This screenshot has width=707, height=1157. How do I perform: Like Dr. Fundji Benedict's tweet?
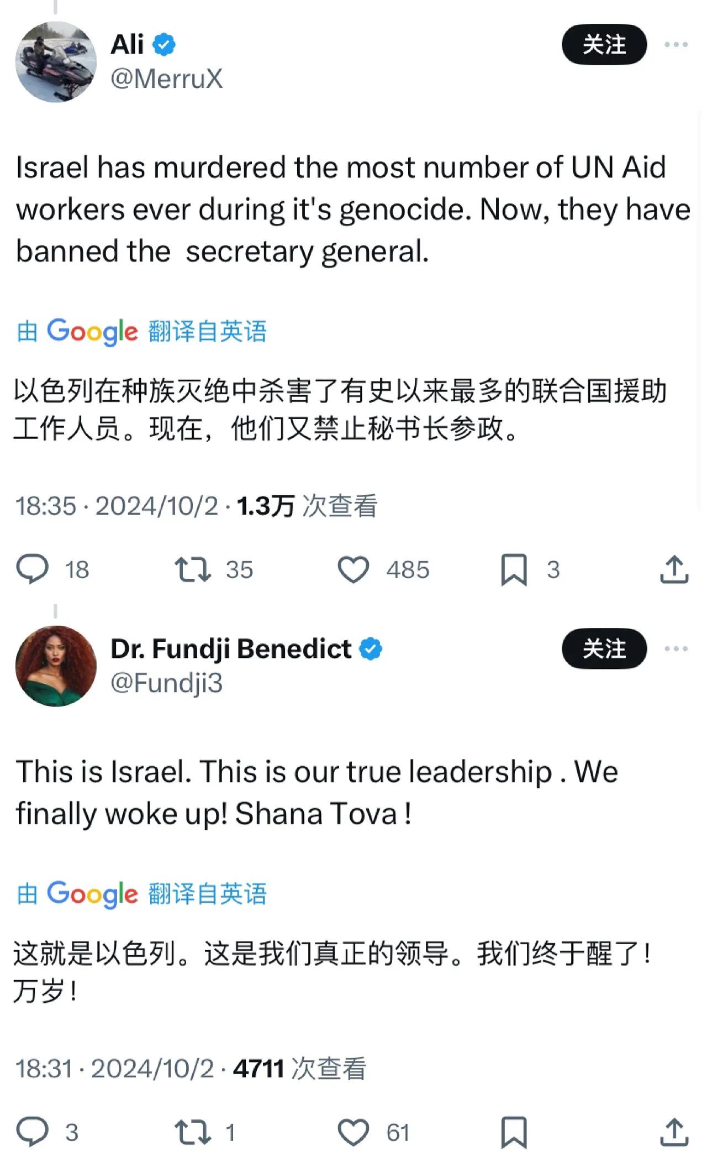tap(353, 1132)
